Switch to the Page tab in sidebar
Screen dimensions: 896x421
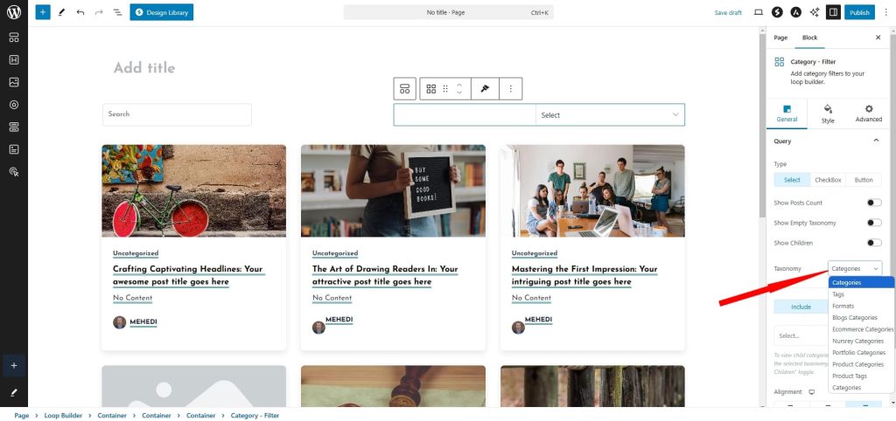pyautogui.click(x=780, y=38)
